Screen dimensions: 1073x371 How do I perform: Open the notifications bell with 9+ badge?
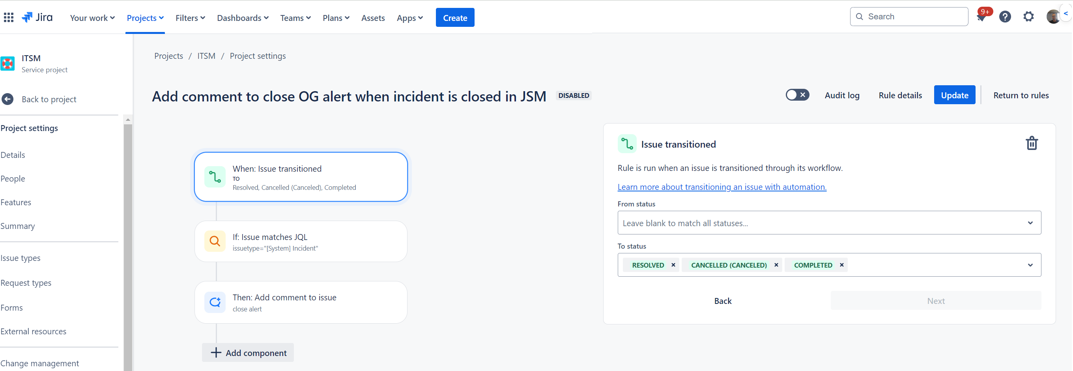pos(982,17)
